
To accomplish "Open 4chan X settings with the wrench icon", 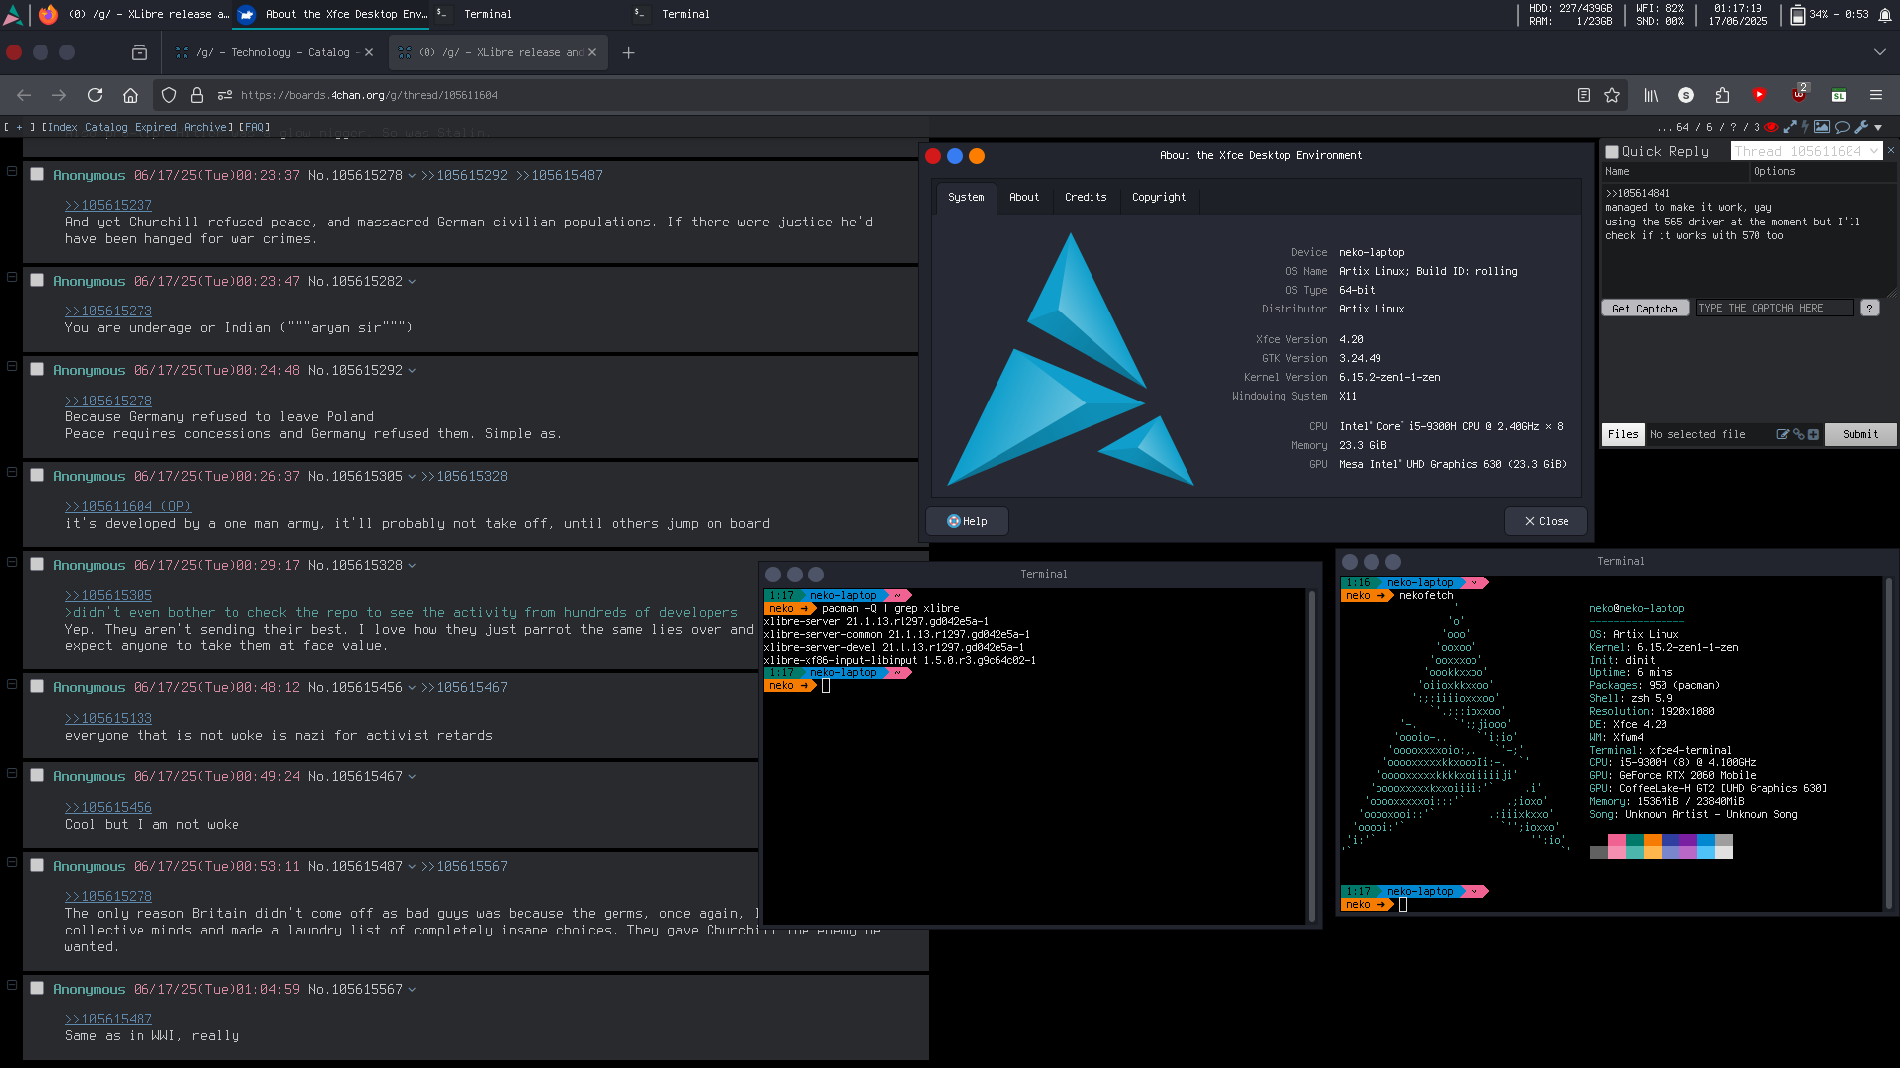I will [x=1861, y=127].
